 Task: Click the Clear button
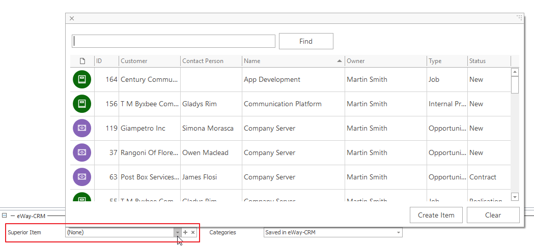click(x=493, y=215)
